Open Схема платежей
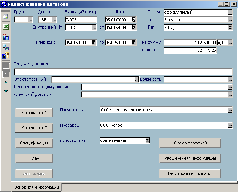Viewport: 238px width, 192px height. [x=190, y=143]
